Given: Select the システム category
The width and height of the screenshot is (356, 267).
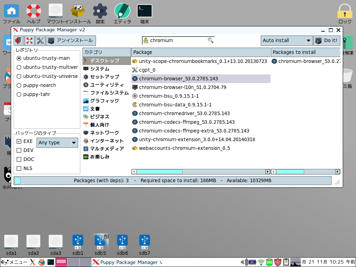Looking at the screenshot, I should click(106, 69).
